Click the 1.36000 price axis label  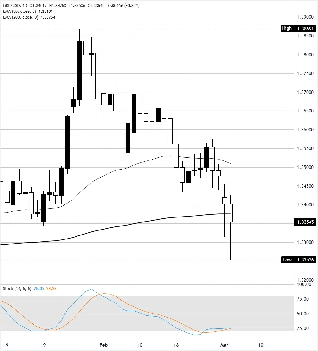[x=305, y=130]
